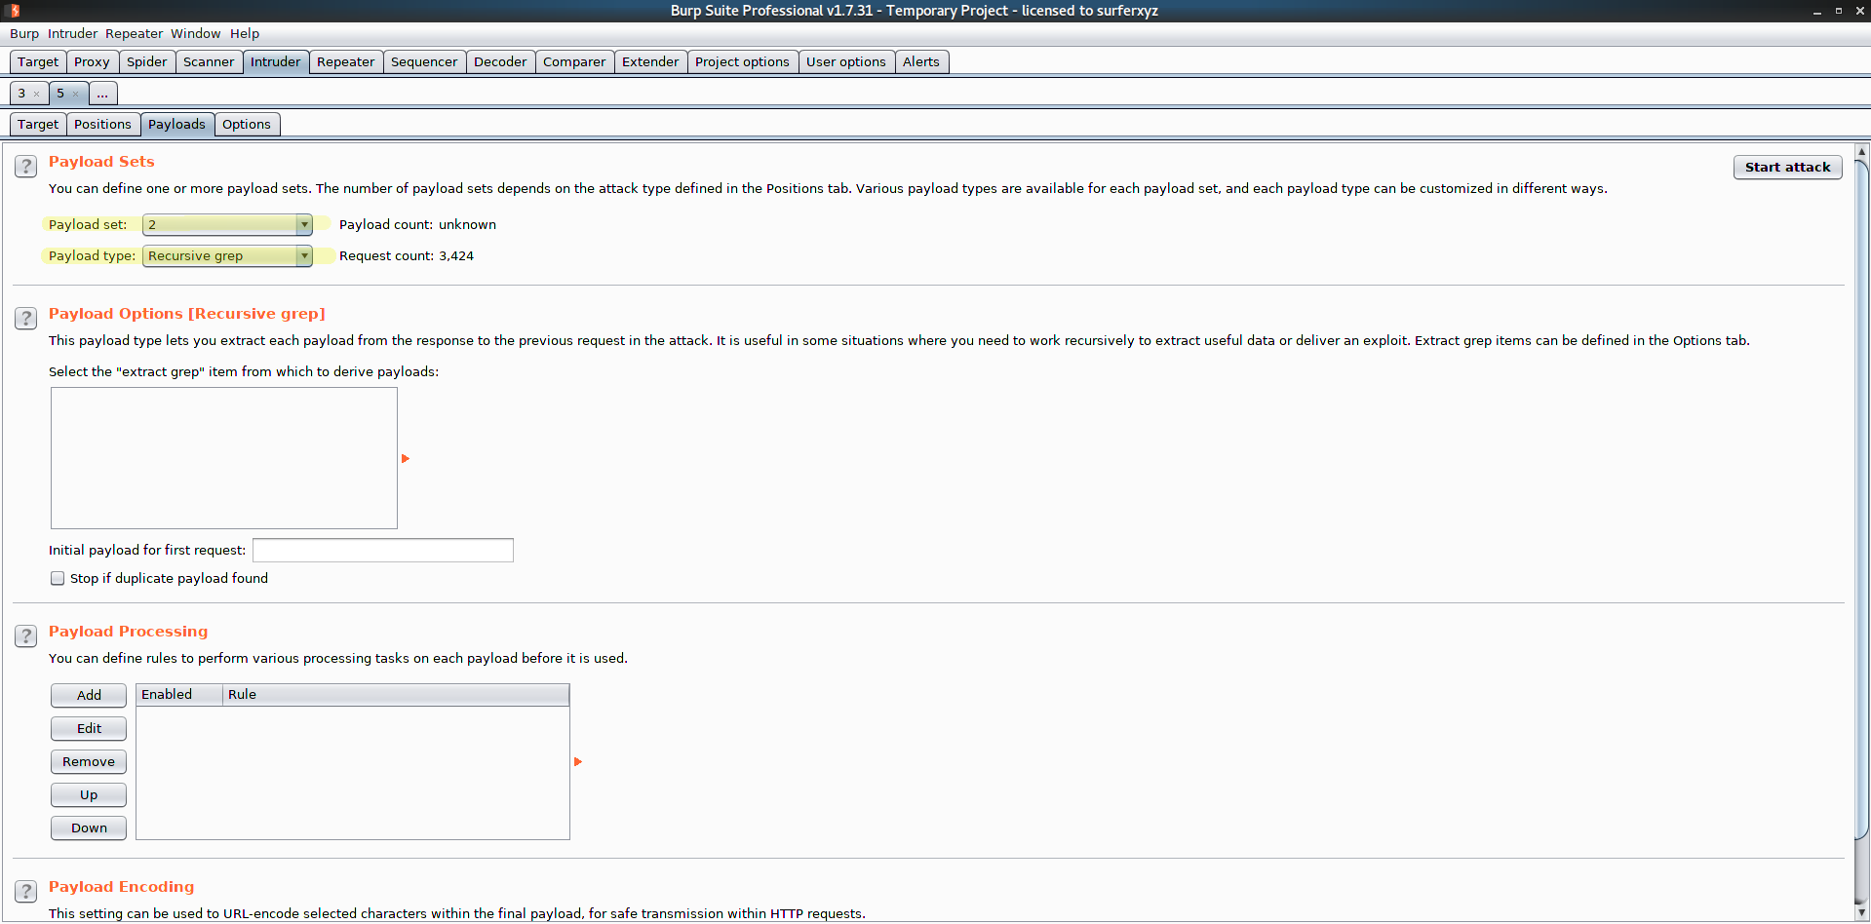Click orange arrow beside extract grep list

[406, 458]
